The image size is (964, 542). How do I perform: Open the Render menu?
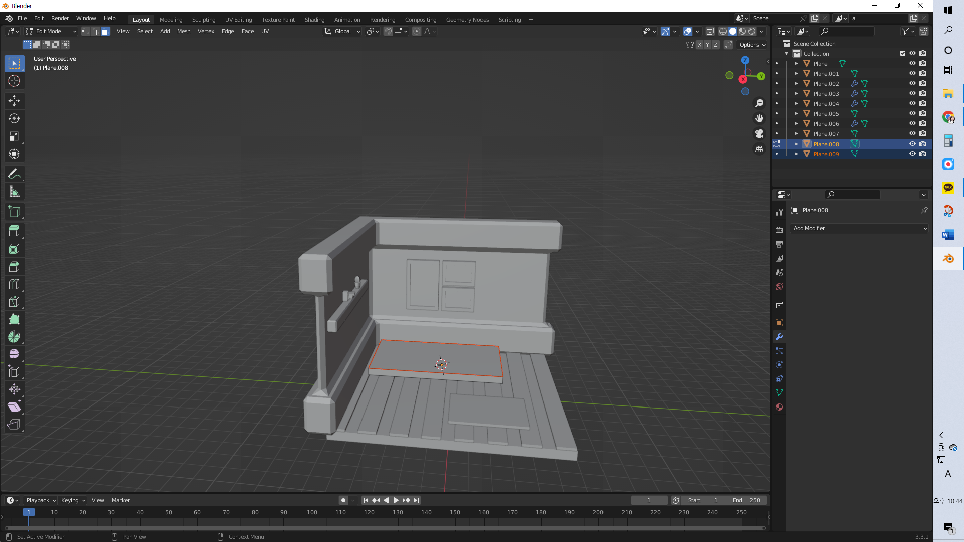[60, 18]
